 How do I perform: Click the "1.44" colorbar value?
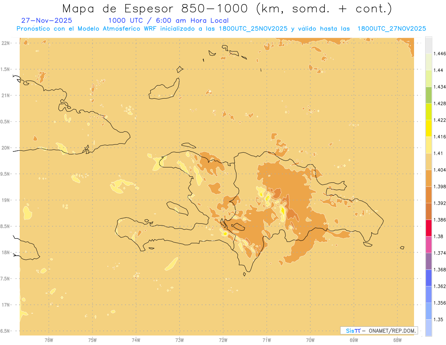coord(439,70)
